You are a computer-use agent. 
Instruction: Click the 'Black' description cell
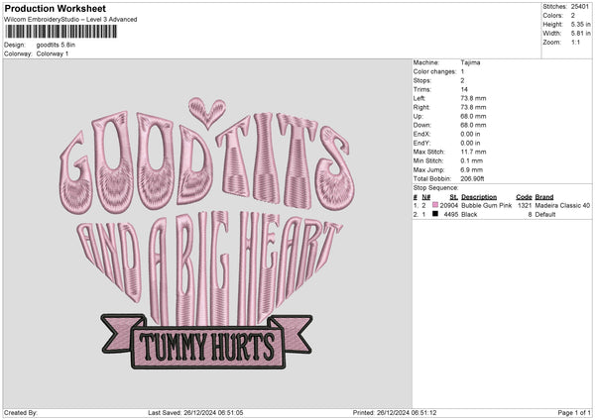[x=469, y=215]
